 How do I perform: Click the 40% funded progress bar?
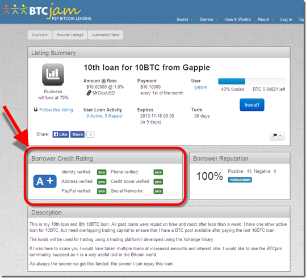[x=251, y=81]
